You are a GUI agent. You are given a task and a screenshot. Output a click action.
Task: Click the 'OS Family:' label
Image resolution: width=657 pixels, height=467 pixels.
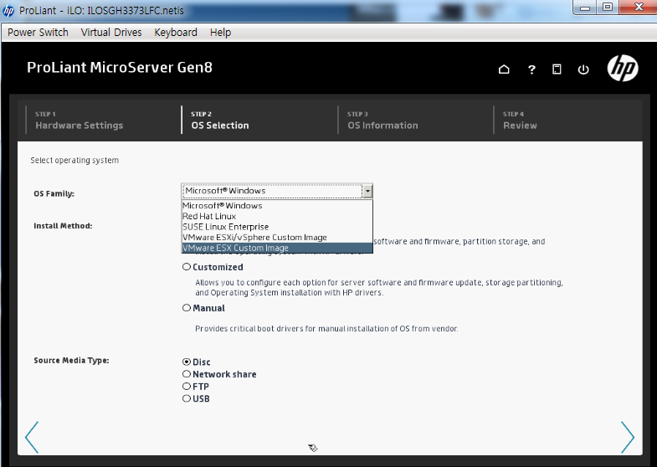(54, 193)
